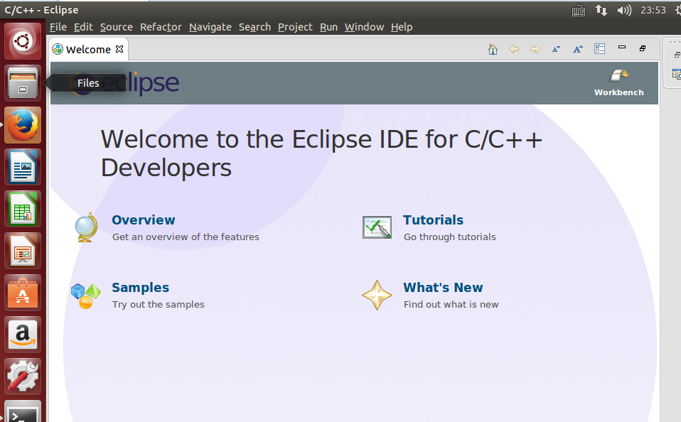Open the Run menu

coord(329,27)
